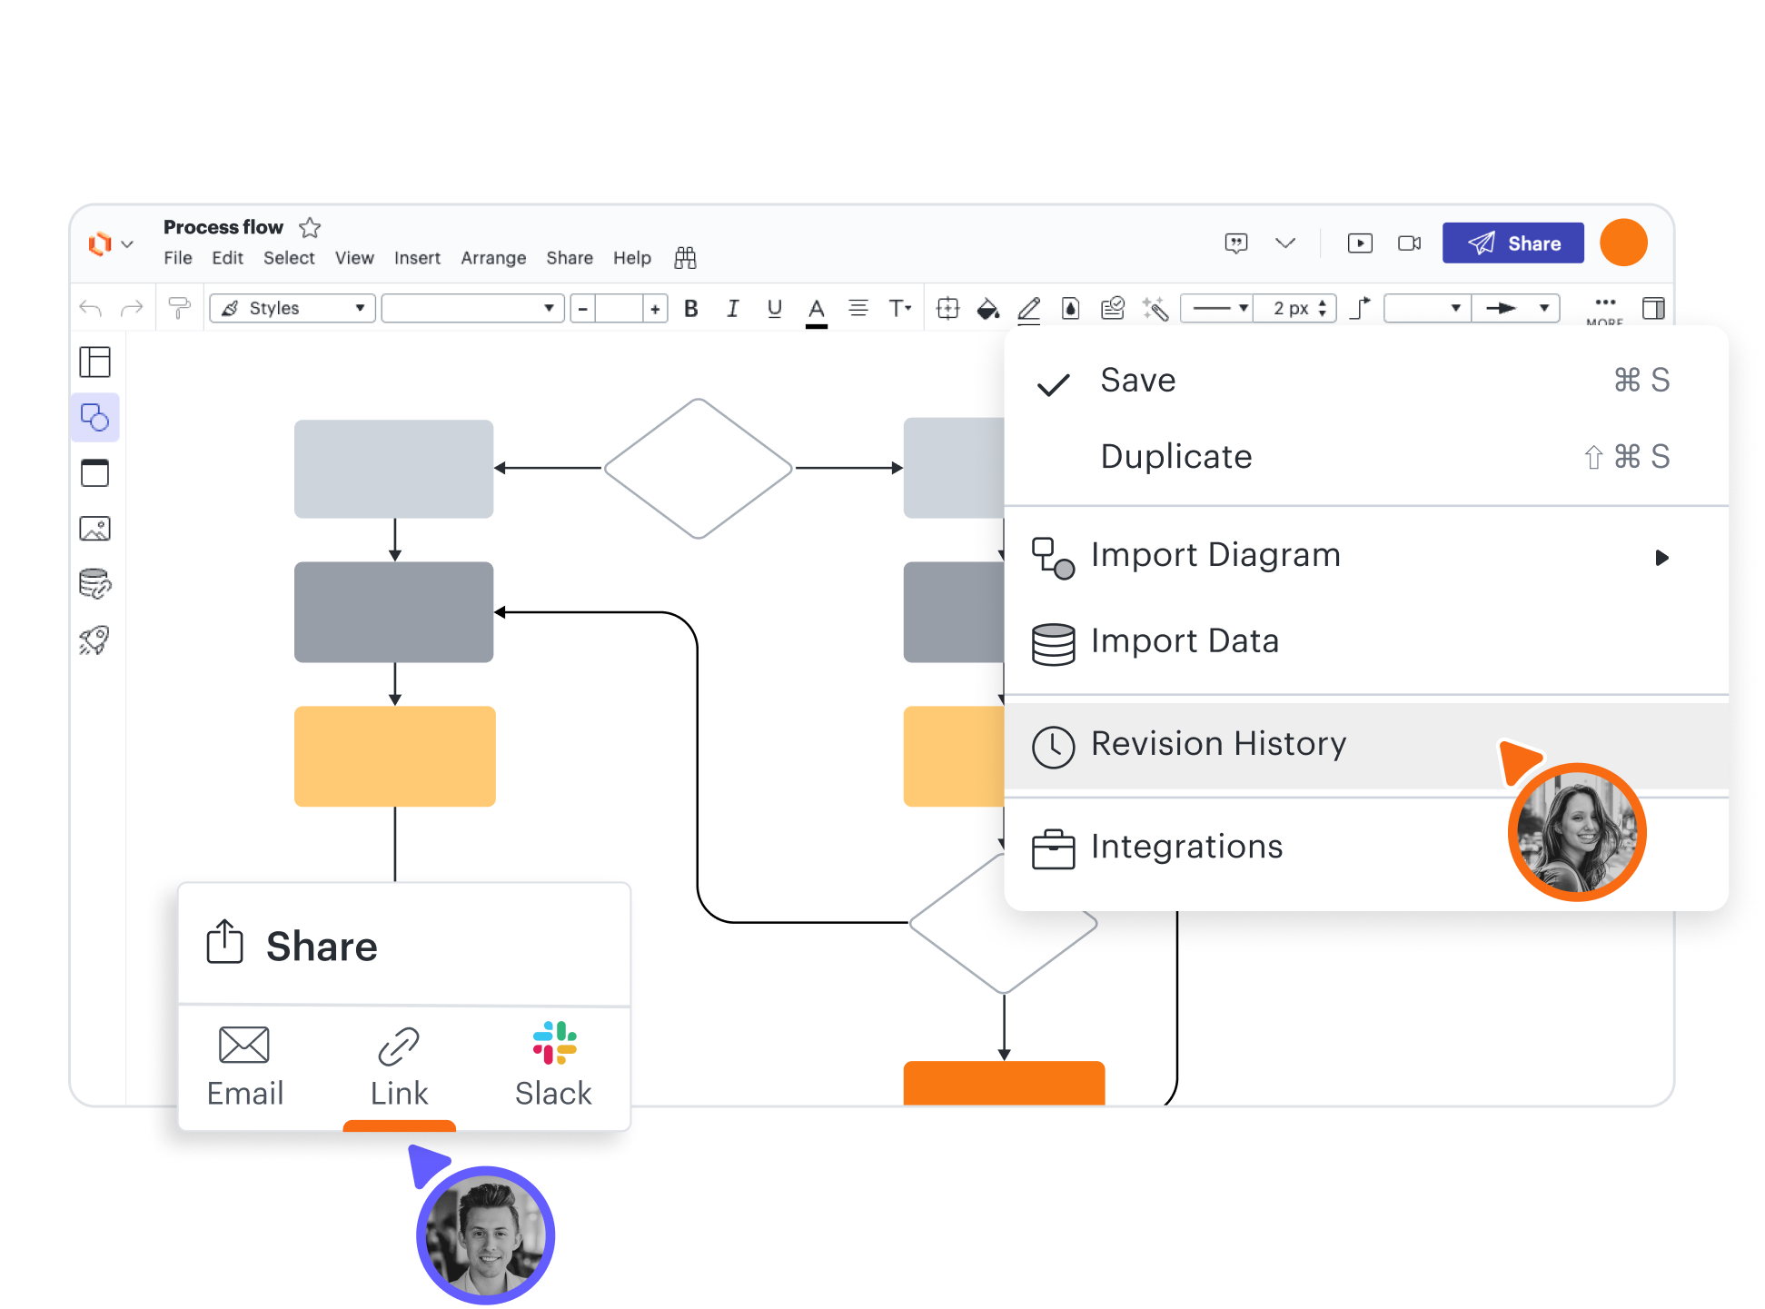Image resolution: width=1765 pixels, height=1309 pixels.
Task: Star the Process flow document
Action: click(310, 227)
